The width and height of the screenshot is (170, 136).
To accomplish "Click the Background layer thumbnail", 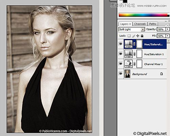I will (x=128, y=74).
